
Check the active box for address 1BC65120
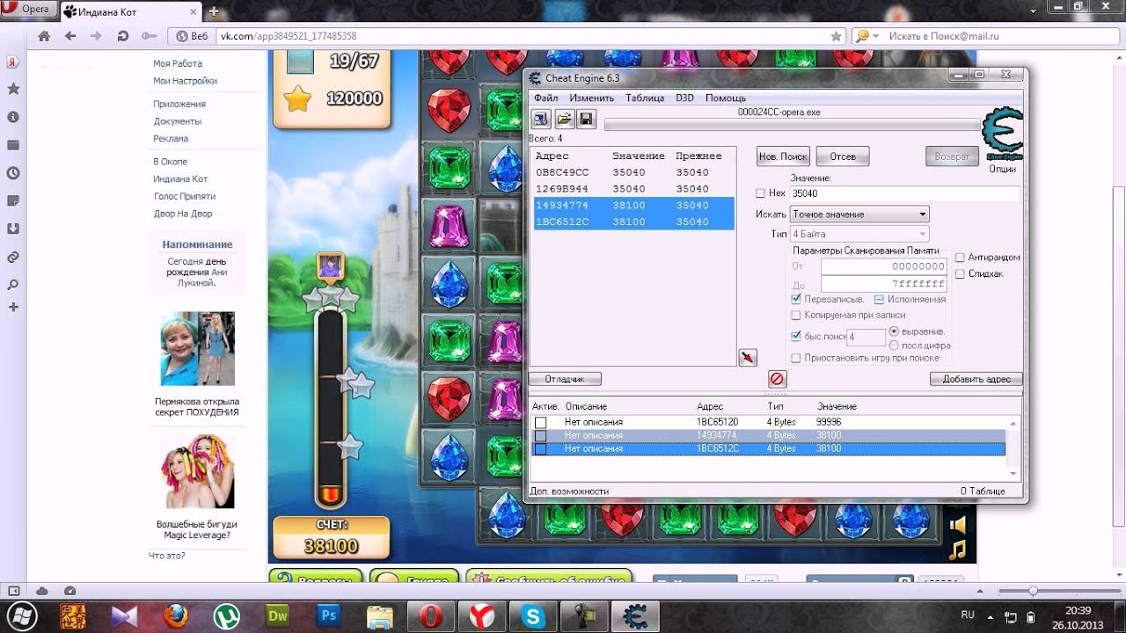click(x=541, y=423)
